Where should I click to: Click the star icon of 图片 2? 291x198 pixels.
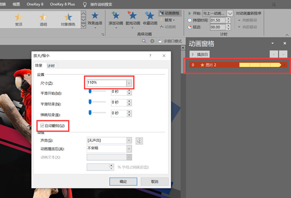pyautogui.click(x=202, y=65)
